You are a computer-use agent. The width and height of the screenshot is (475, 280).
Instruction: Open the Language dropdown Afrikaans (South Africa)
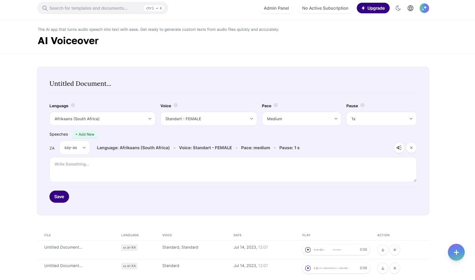(103, 119)
